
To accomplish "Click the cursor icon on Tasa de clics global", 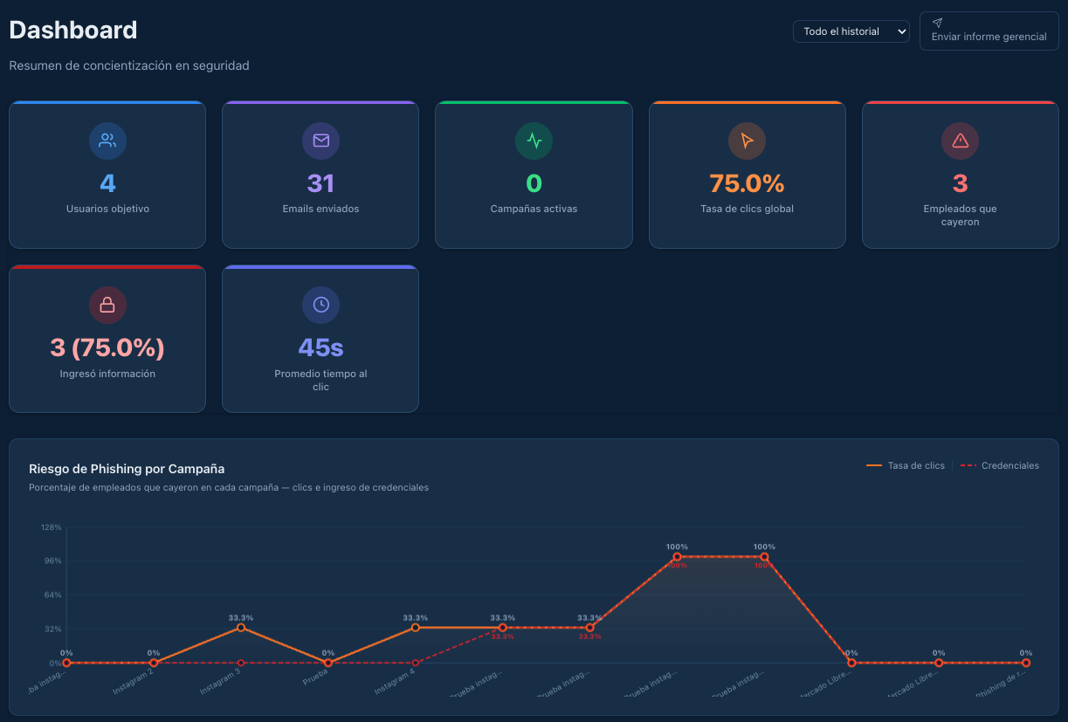I will pyautogui.click(x=747, y=141).
